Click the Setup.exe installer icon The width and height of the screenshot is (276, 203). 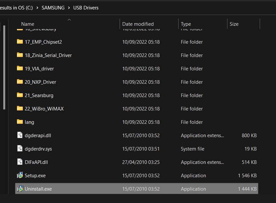click(x=20, y=175)
